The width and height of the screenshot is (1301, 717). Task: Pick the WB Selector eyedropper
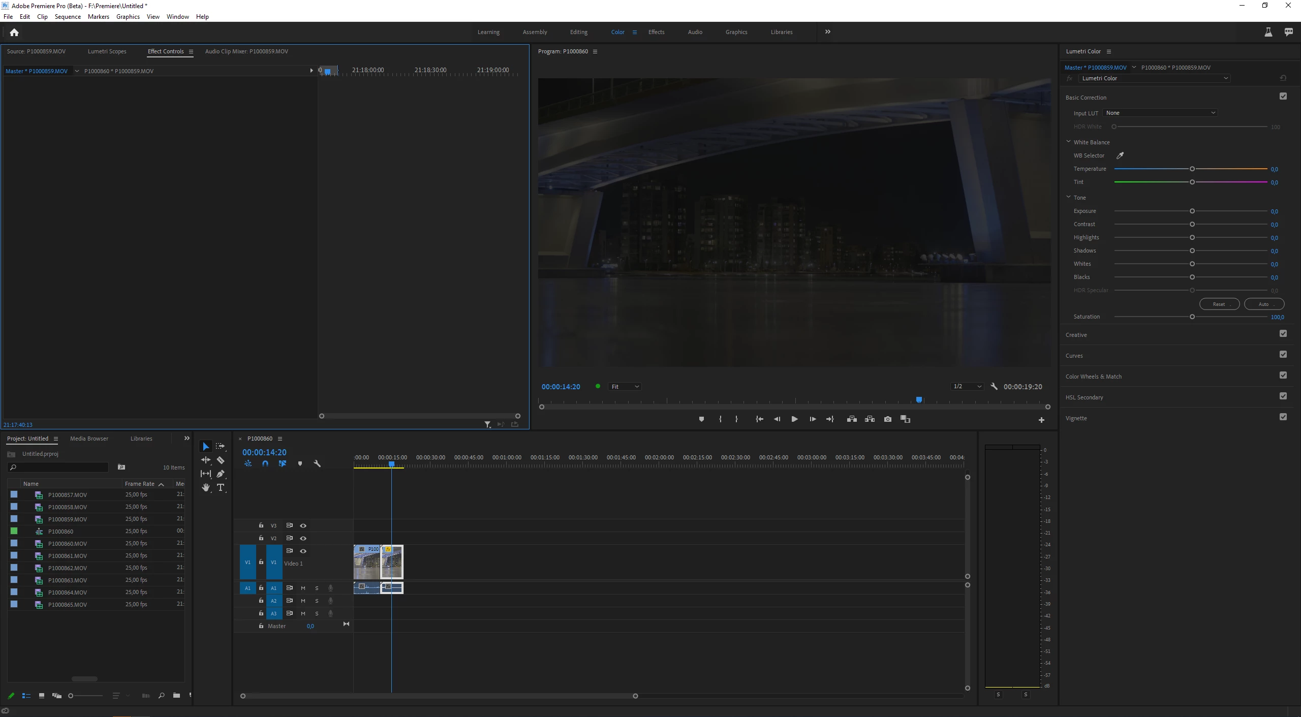coord(1120,155)
